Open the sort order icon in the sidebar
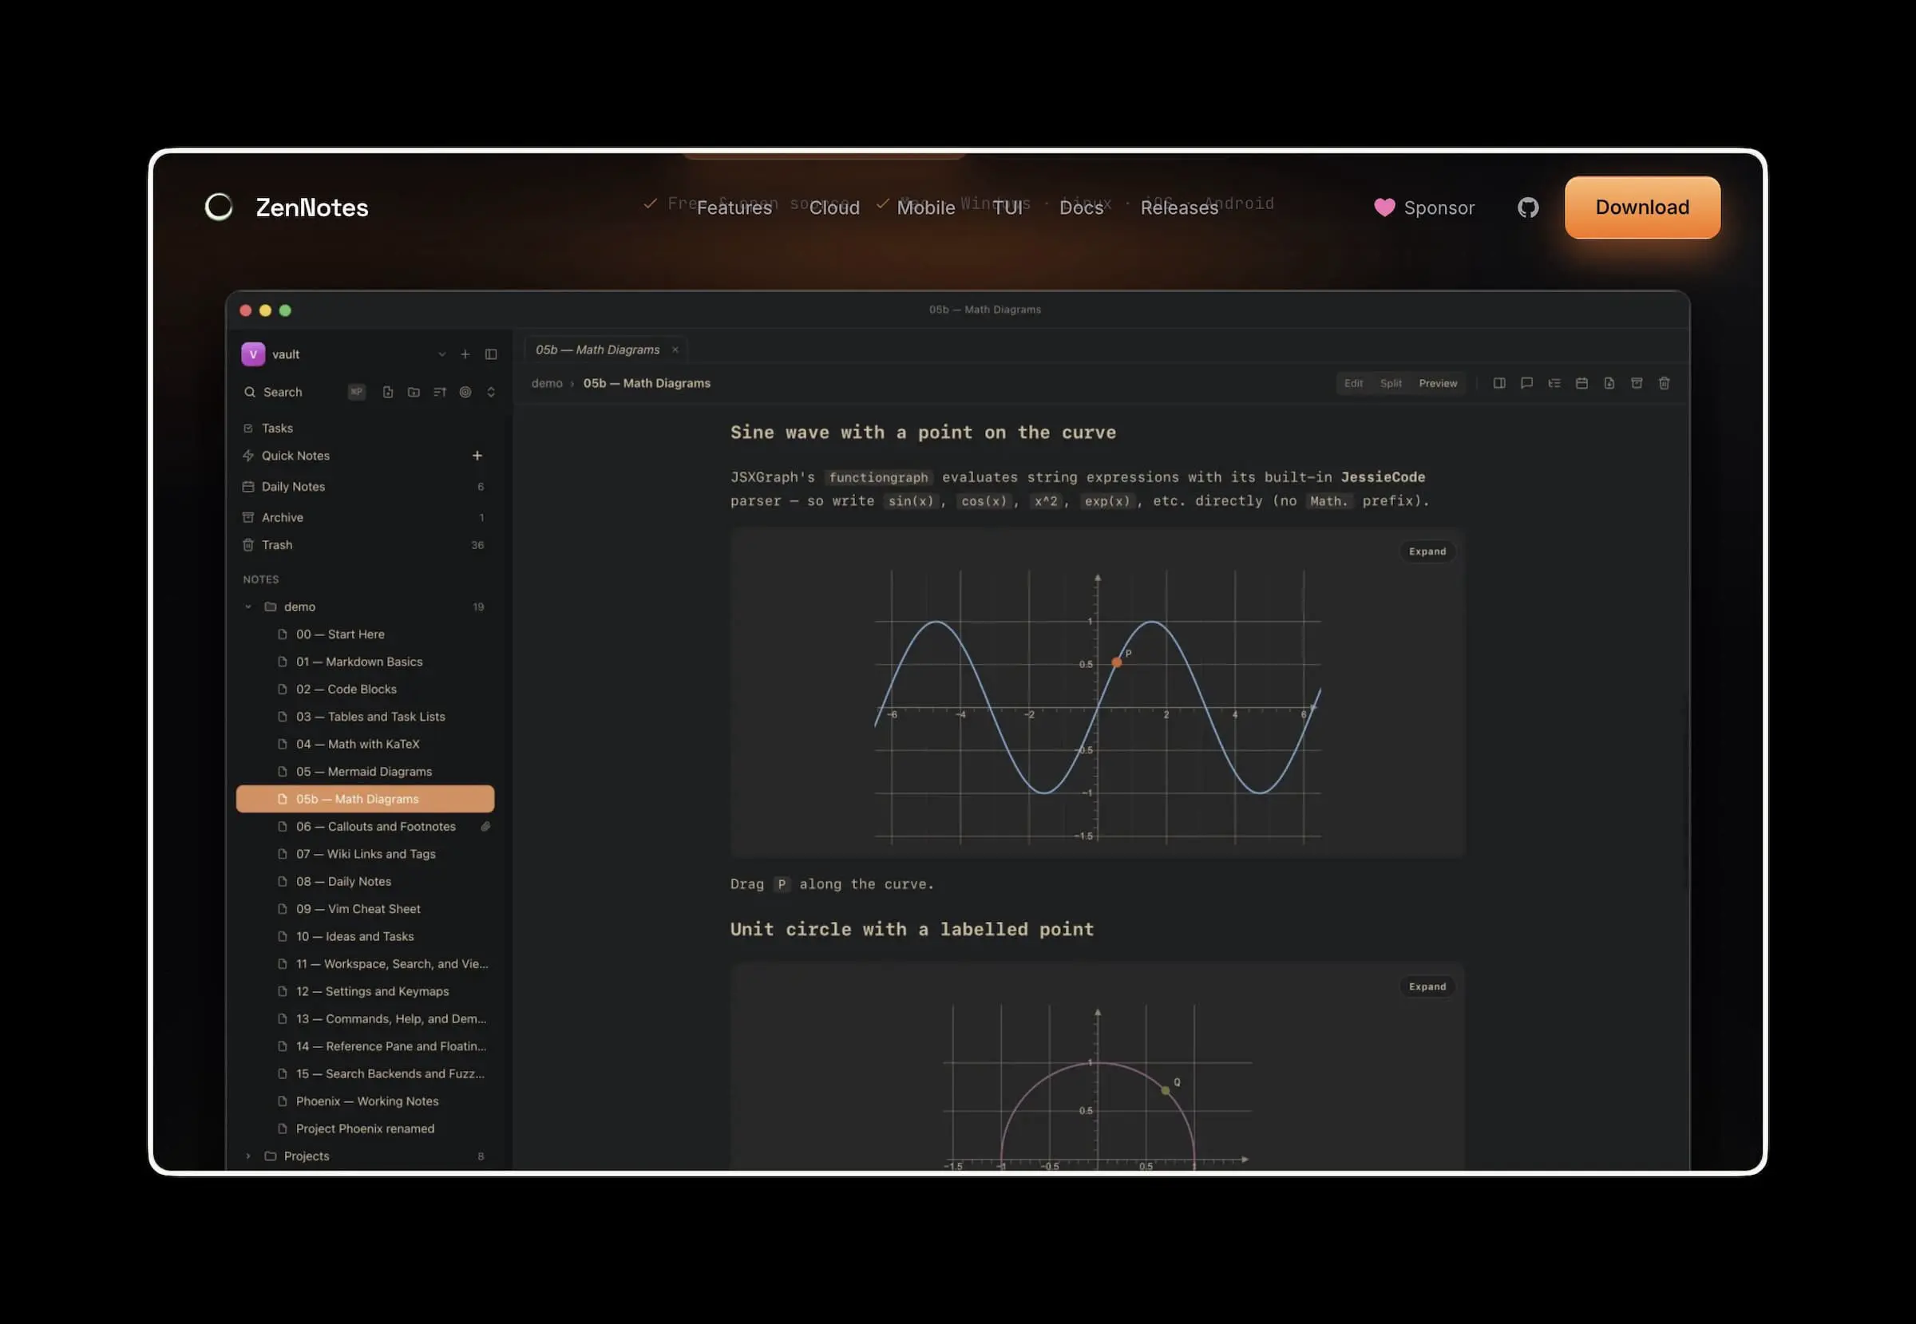This screenshot has height=1324, width=1916. (440, 393)
